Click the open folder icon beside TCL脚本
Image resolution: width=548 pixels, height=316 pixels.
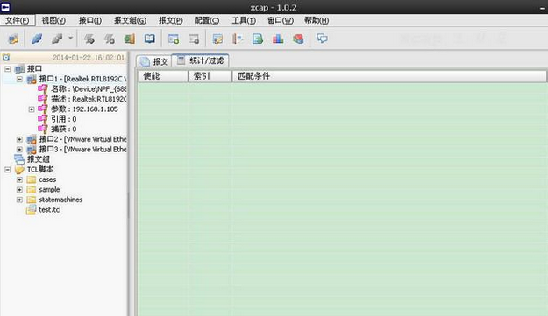[19, 170]
